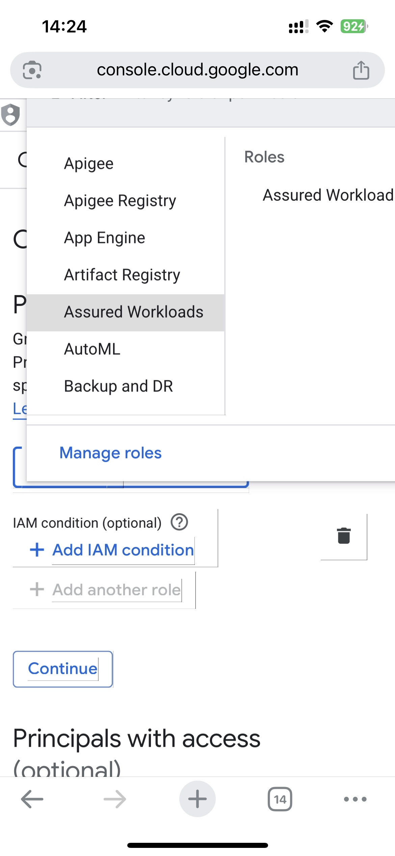Choose AutoML from the category list

point(92,349)
